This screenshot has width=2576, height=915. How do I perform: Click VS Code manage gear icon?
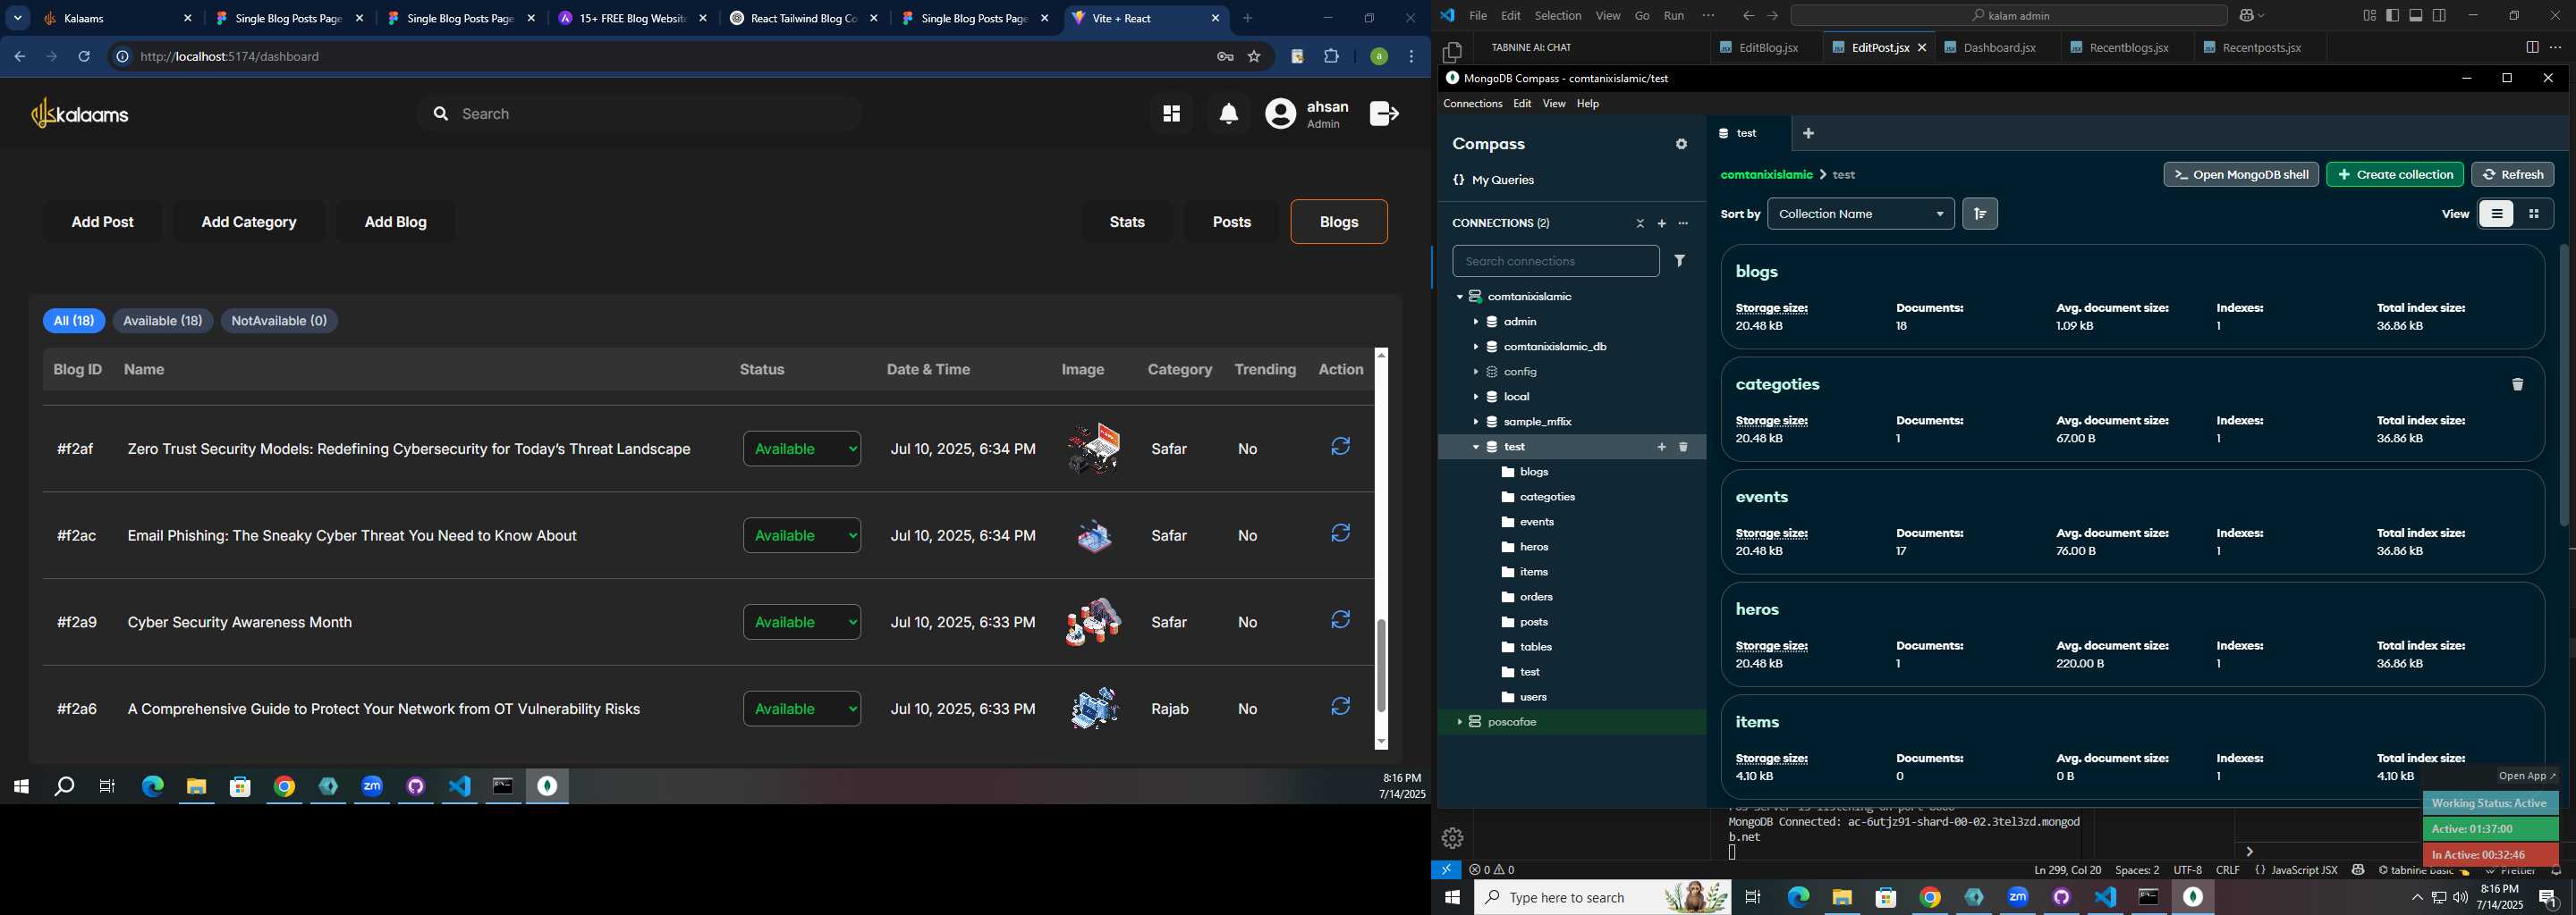click(1453, 838)
